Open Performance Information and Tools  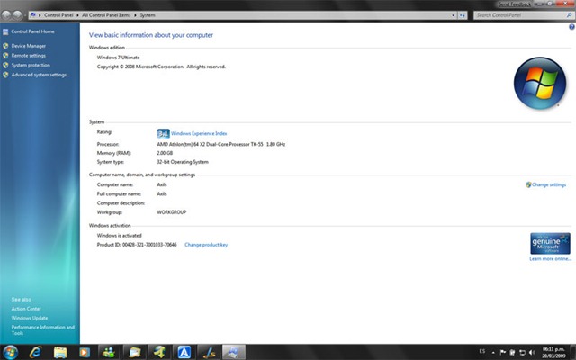click(42, 330)
